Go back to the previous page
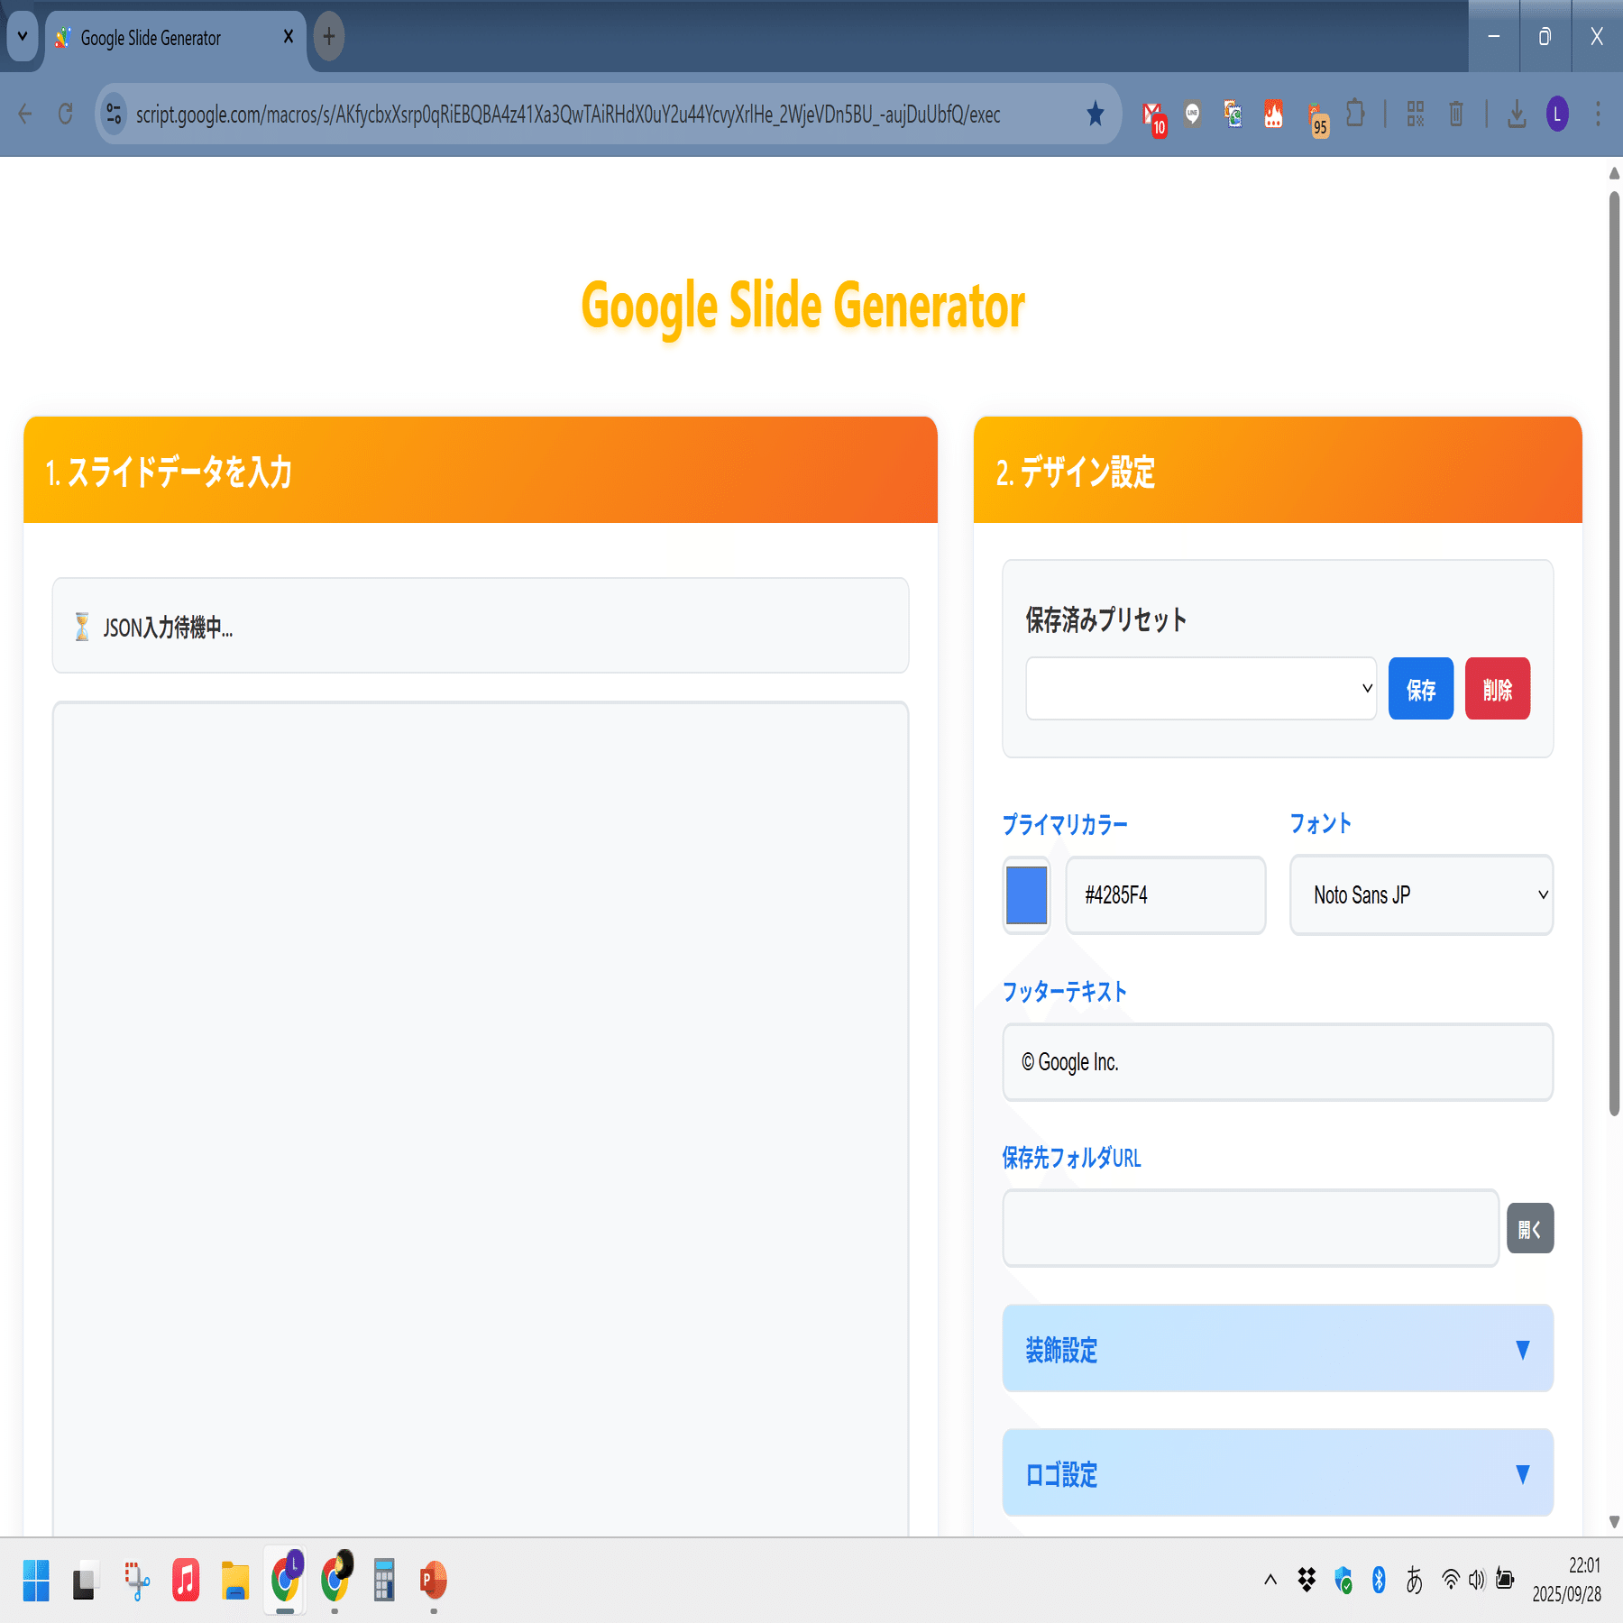The width and height of the screenshot is (1623, 1623). 25,115
